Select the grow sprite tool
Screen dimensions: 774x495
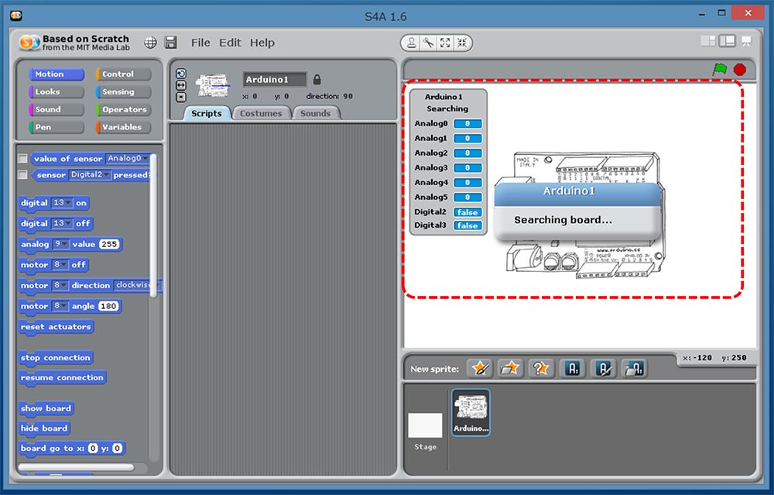point(445,43)
